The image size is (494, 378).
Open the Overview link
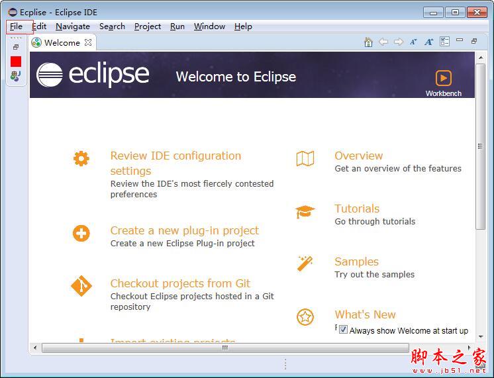[x=358, y=156]
